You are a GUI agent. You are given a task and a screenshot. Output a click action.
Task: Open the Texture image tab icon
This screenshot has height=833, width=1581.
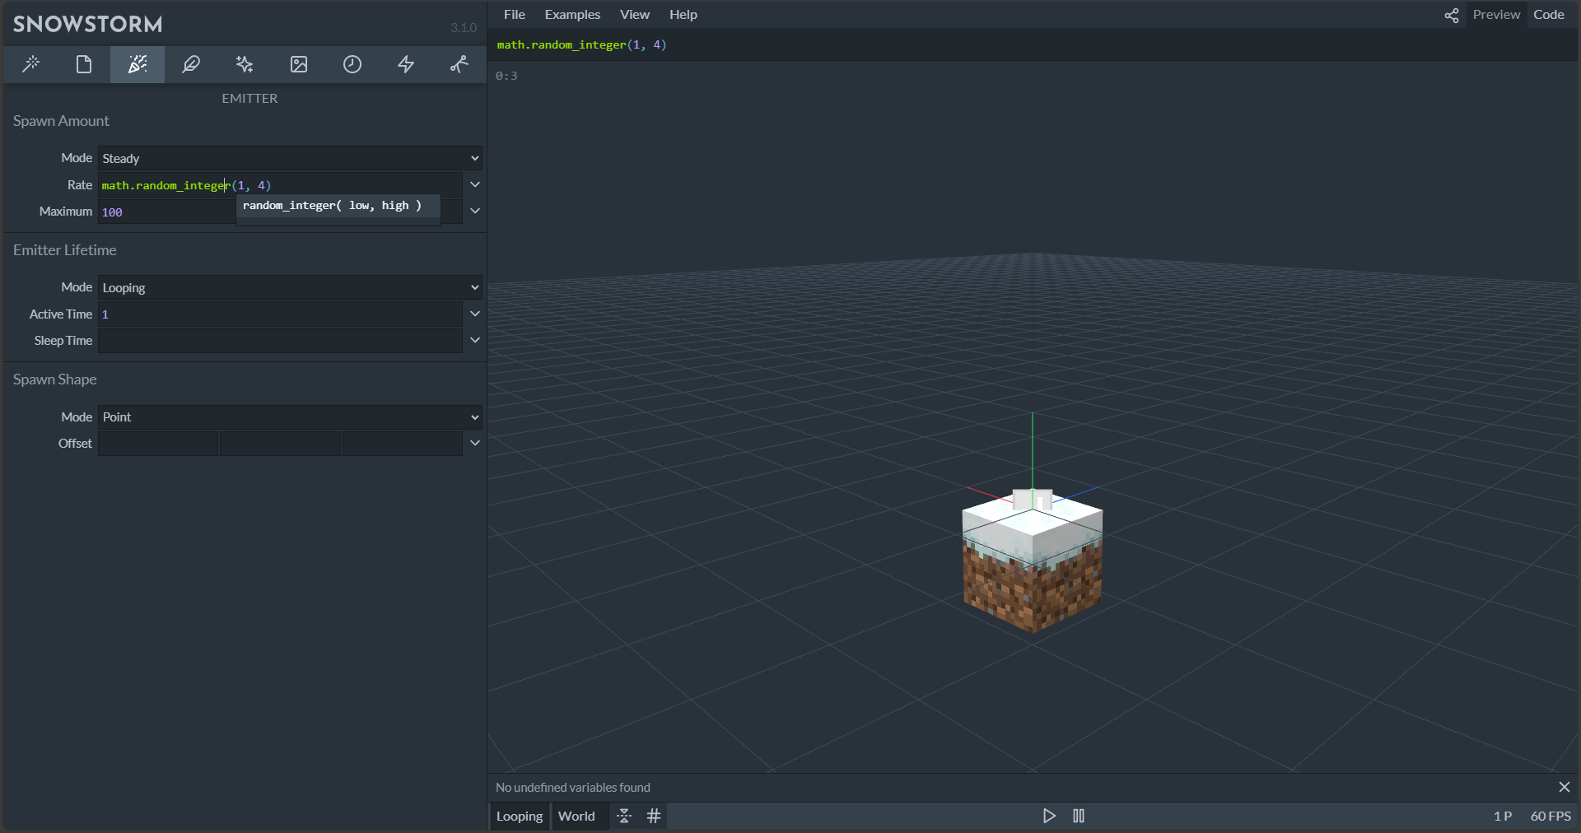click(299, 64)
